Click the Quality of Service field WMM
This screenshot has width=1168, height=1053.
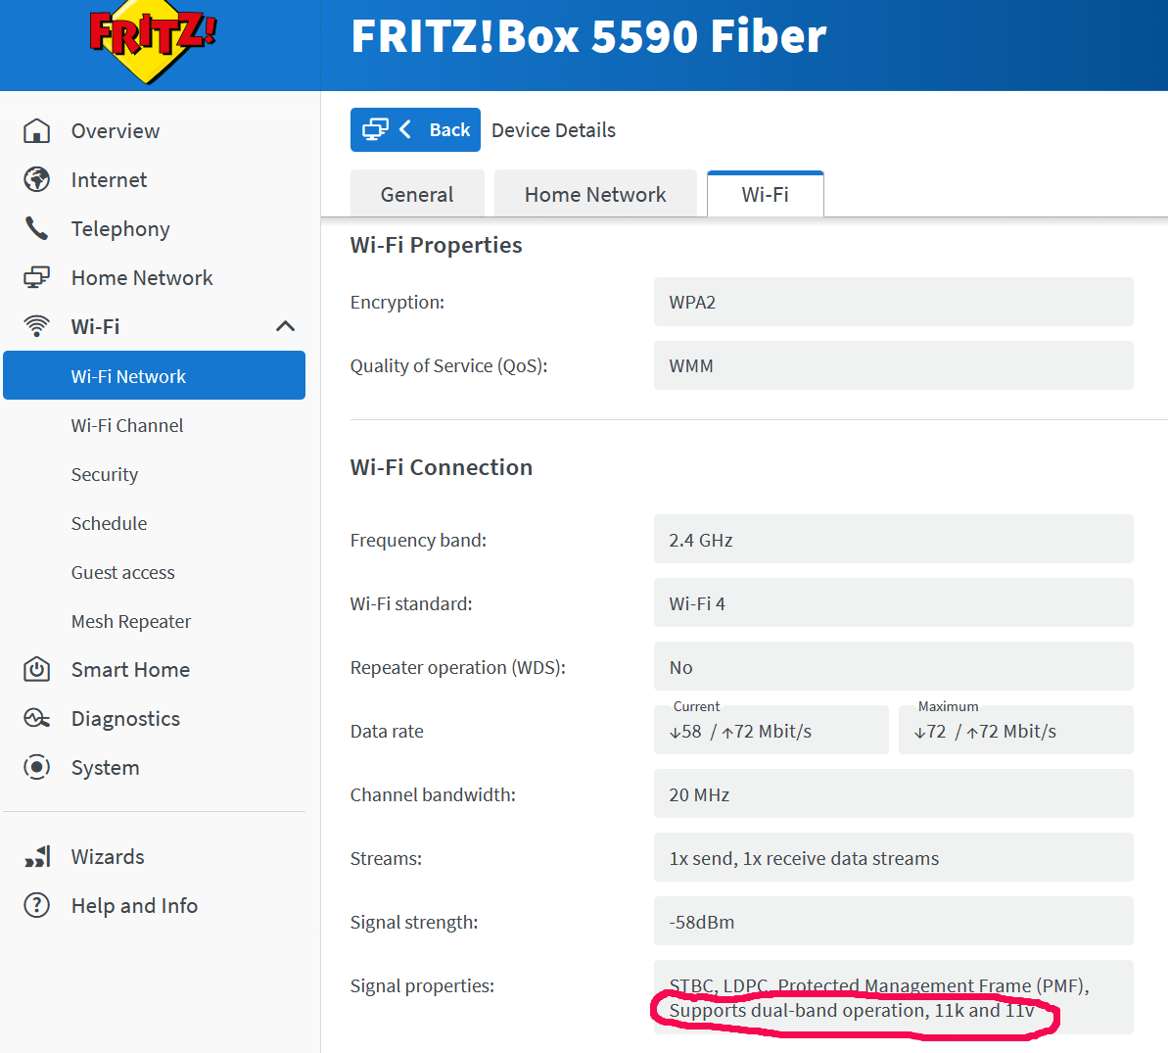pos(894,365)
